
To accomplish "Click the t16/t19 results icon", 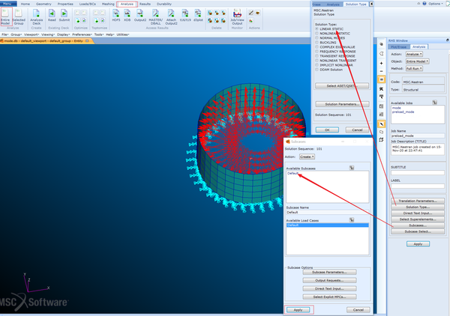I will pyautogui.click(x=185, y=16).
